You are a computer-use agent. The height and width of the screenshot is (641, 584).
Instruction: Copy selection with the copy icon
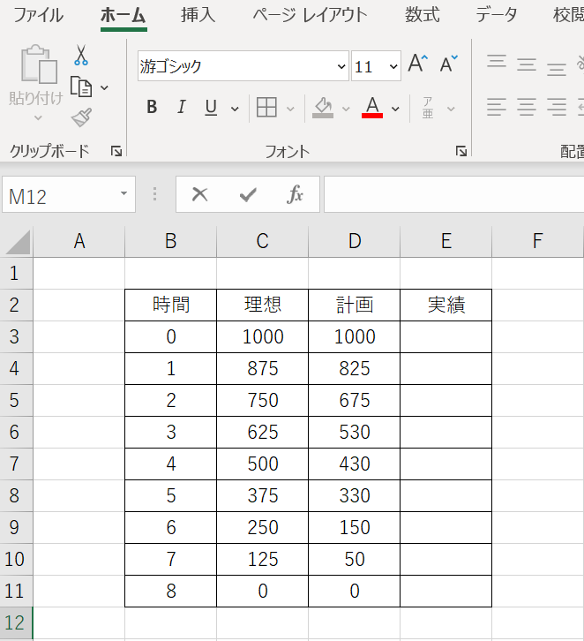pyautogui.click(x=81, y=87)
